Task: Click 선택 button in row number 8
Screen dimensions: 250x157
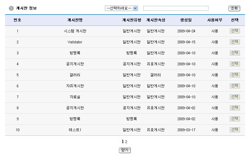Action: click(235, 108)
